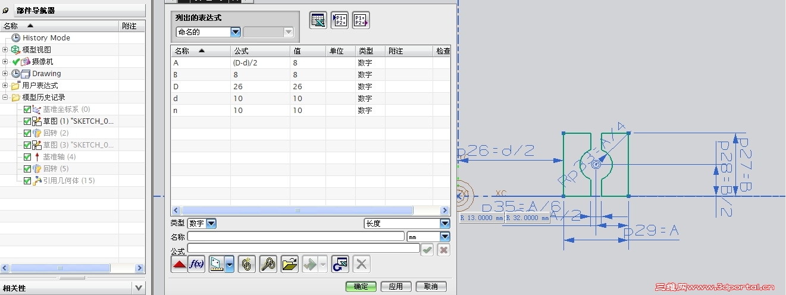
Task: Click the 摄像机 camera icon
Action: [x=26, y=61]
